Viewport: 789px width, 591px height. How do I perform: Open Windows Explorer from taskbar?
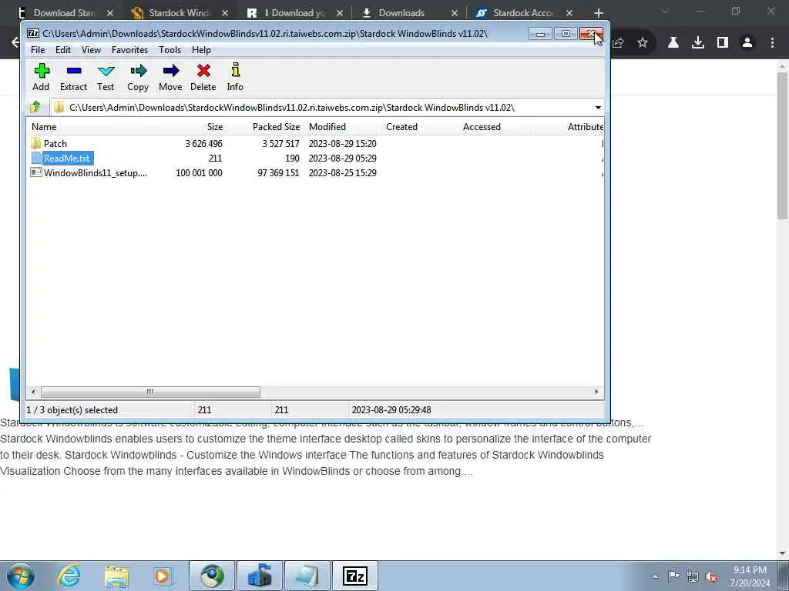click(x=117, y=576)
